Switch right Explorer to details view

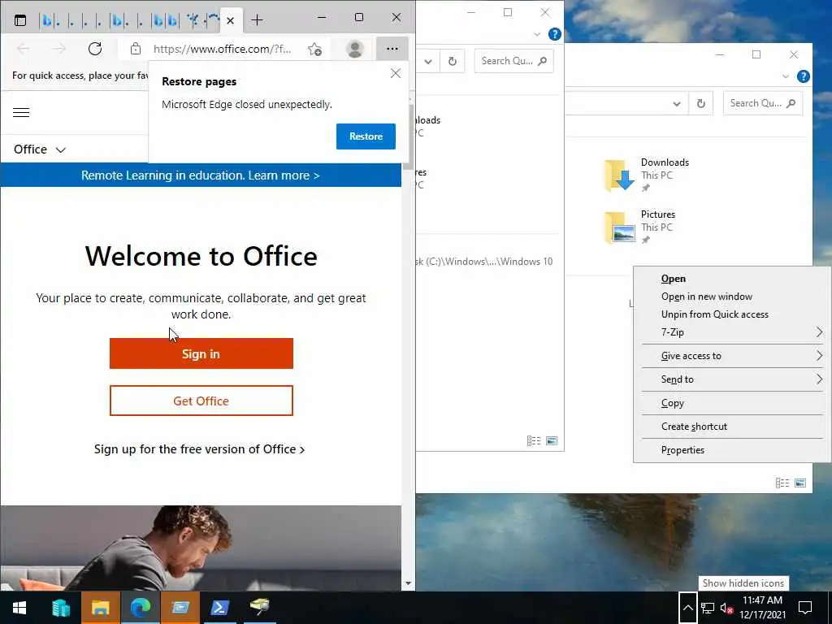pyautogui.click(x=782, y=483)
